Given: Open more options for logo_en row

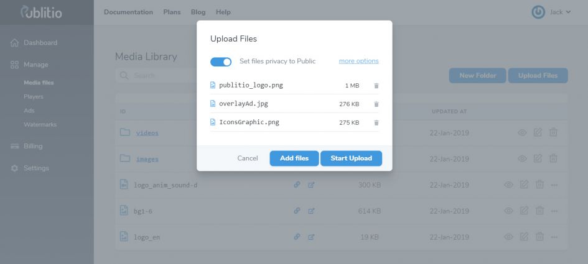Looking at the screenshot, I should (554, 237).
